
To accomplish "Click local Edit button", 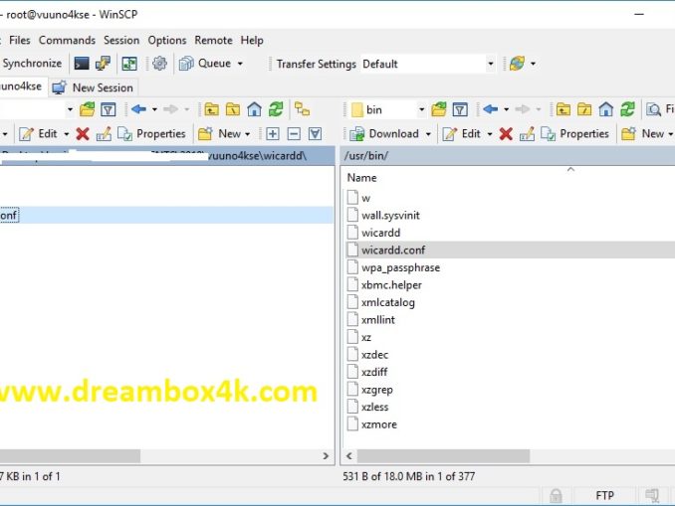I will (x=38, y=133).
